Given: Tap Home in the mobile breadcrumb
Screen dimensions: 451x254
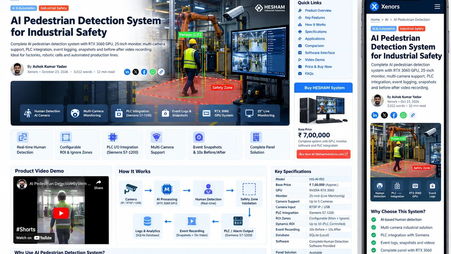Looking at the screenshot, I should point(375,20).
